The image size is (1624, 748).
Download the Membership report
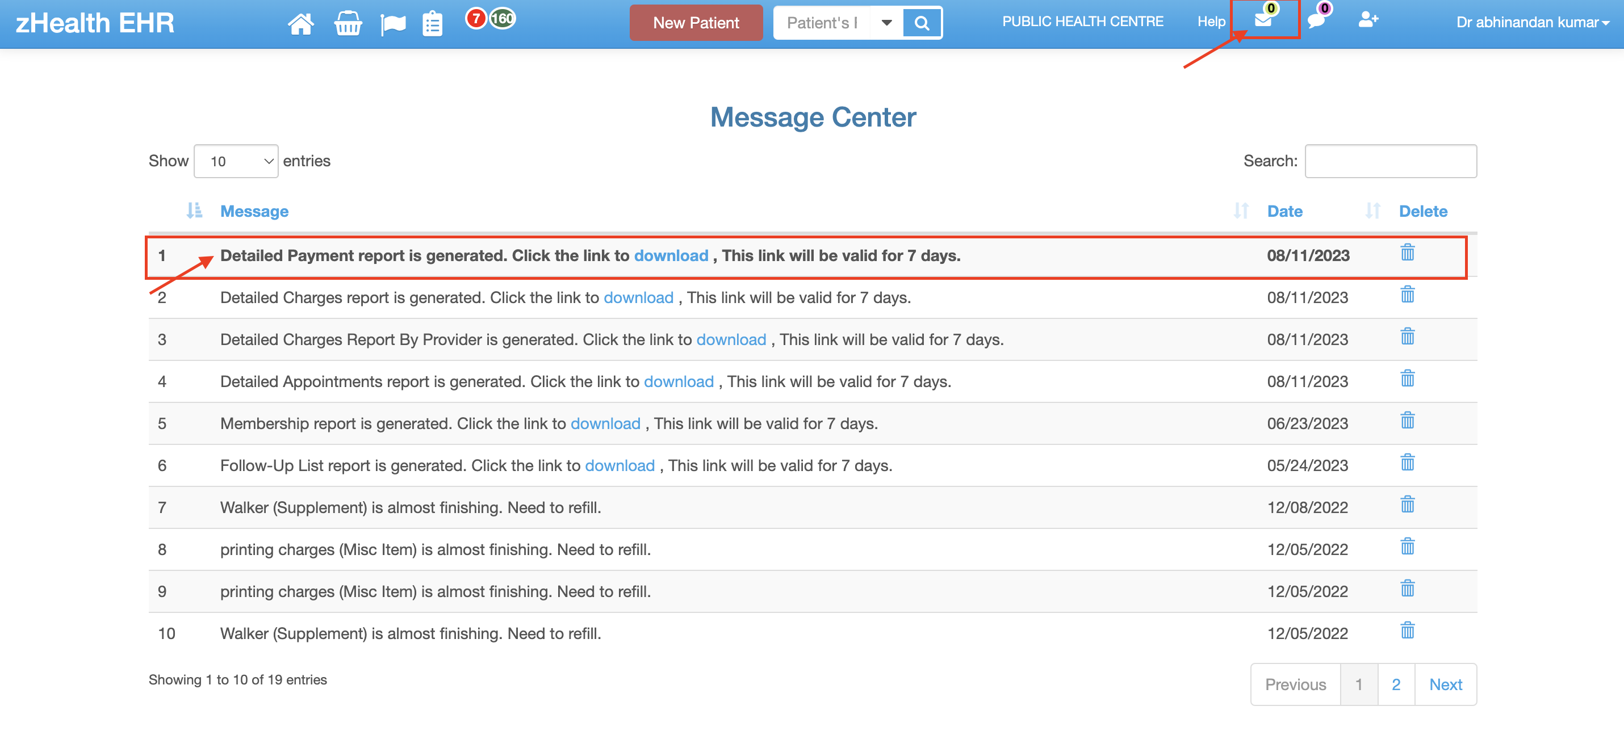click(x=605, y=423)
